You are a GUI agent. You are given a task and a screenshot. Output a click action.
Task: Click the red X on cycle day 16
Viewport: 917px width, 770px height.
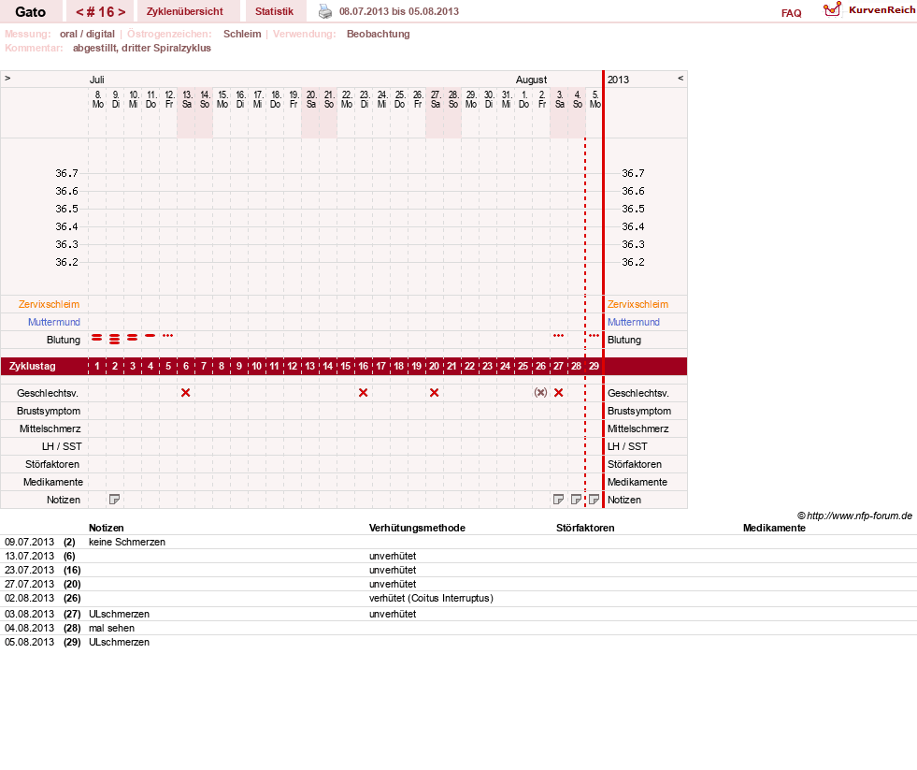tap(364, 393)
